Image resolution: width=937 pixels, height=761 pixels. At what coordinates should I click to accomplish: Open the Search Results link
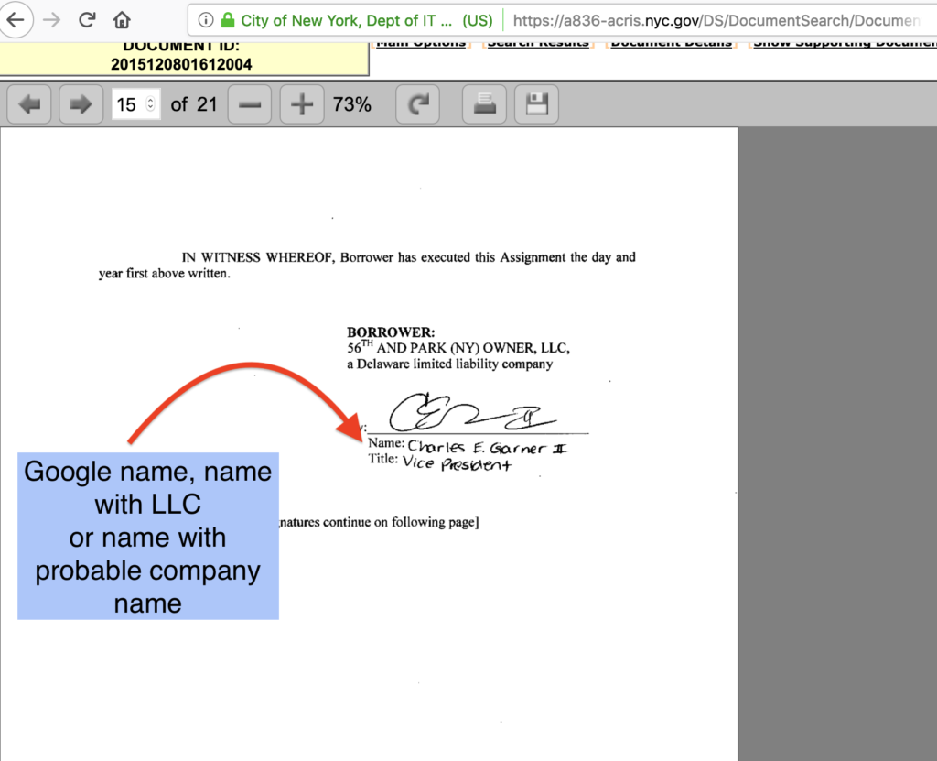click(x=538, y=43)
